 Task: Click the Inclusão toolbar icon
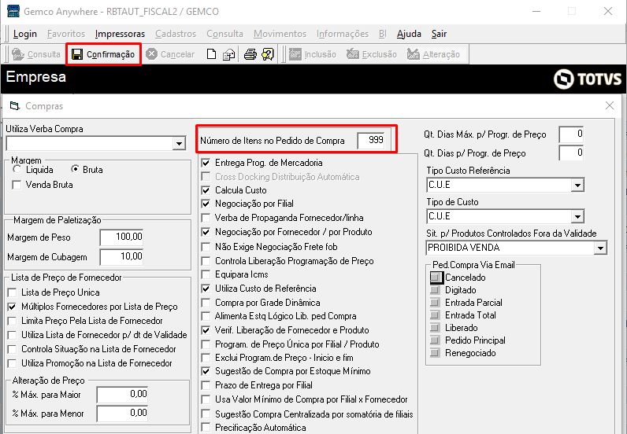point(295,54)
